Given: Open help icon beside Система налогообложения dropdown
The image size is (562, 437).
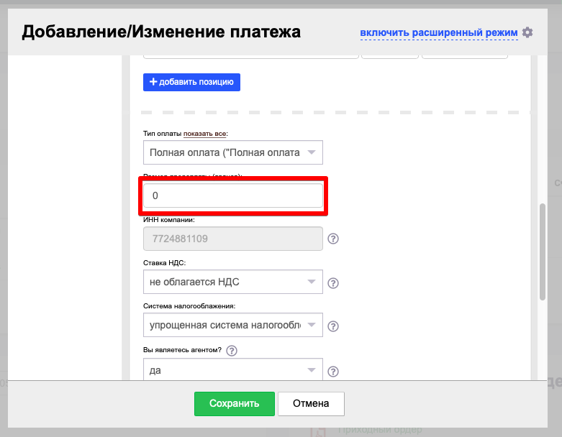Looking at the screenshot, I should pos(333,326).
